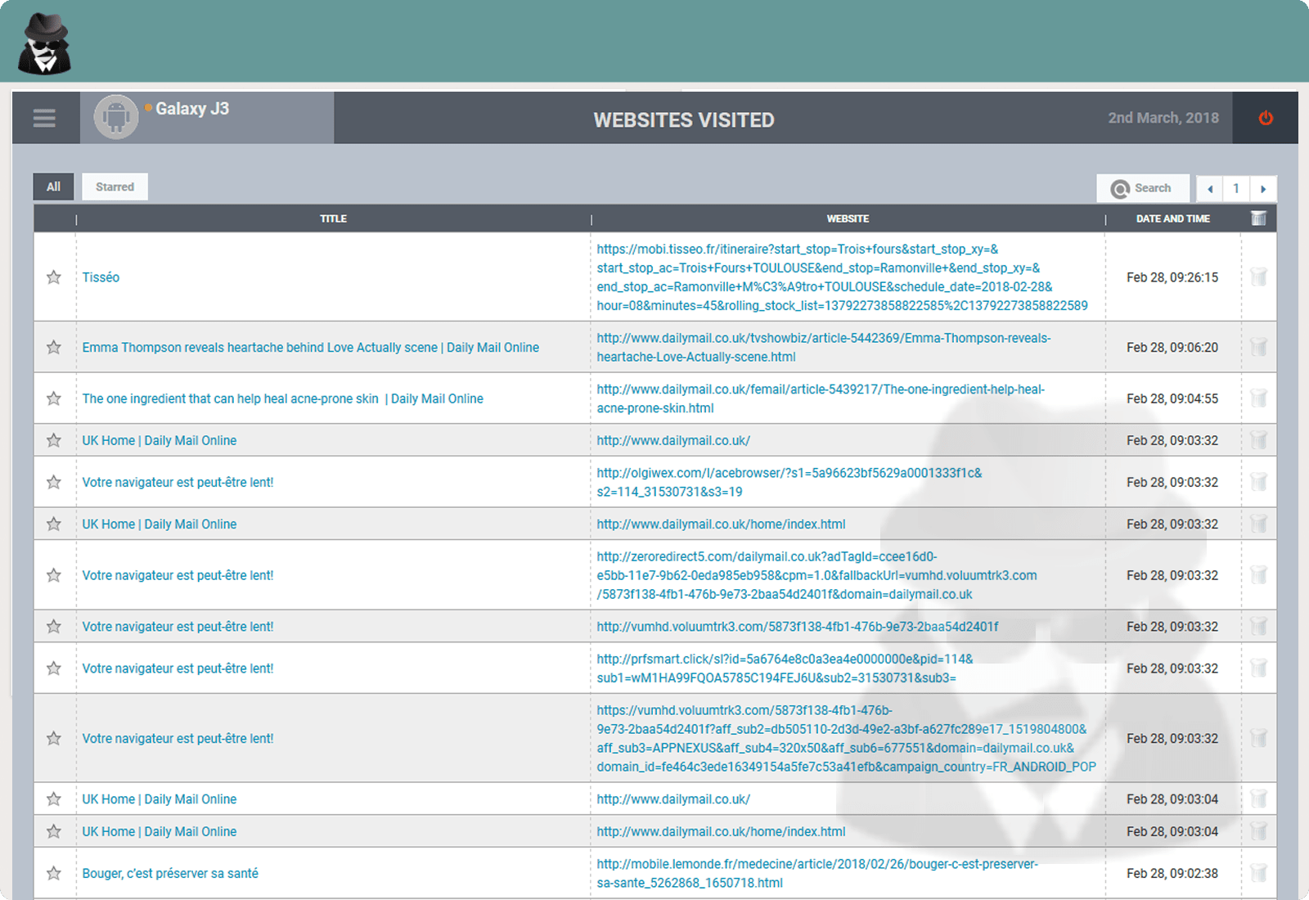The height and width of the screenshot is (900, 1309).
Task: Open the mobile.lemonde.fr article link
Action: [816, 873]
